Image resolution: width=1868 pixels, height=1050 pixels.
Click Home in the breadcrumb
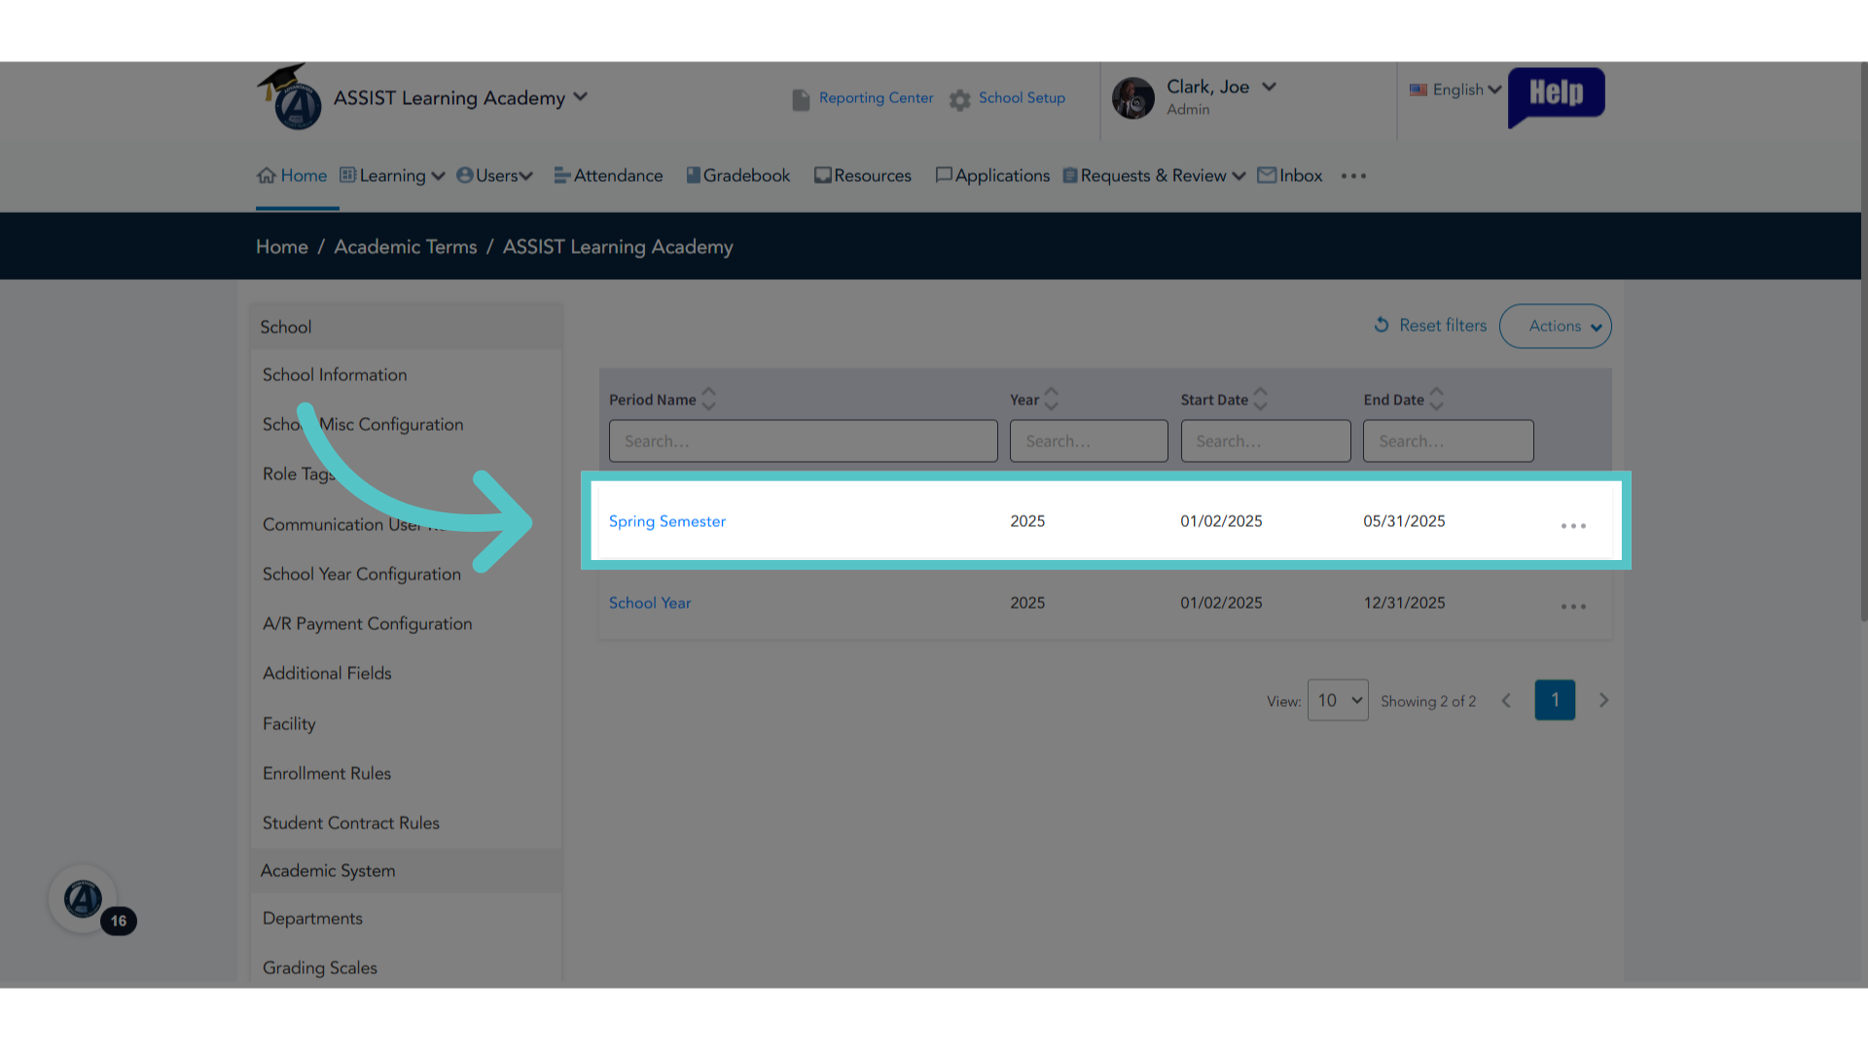coord(282,247)
